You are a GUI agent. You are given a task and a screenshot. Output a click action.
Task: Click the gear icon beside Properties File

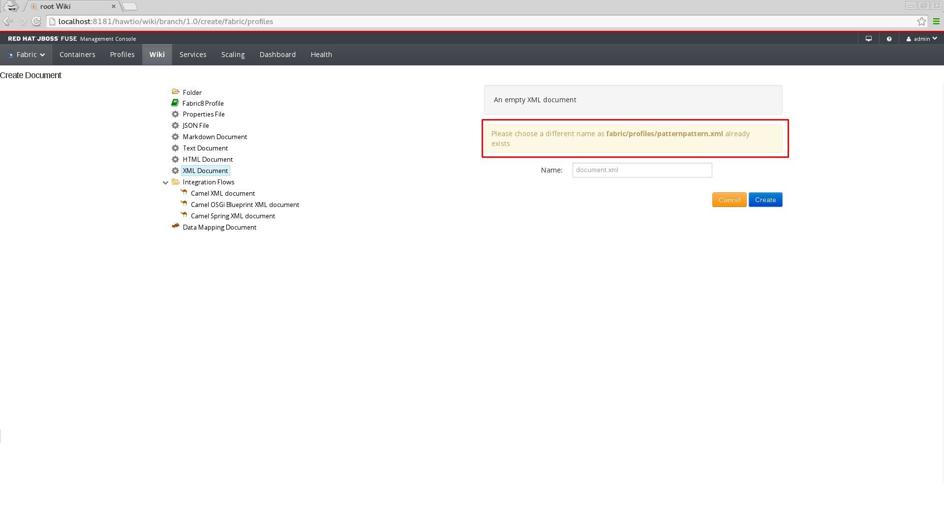tap(175, 114)
